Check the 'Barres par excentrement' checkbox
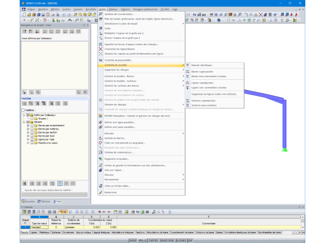The height and width of the screenshot is (243, 325). (32, 125)
